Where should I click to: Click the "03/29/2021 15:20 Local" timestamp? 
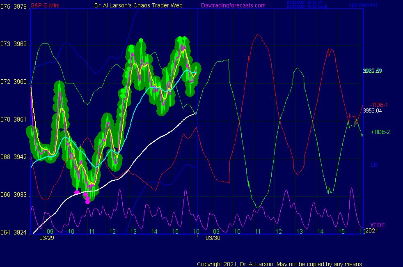[x=307, y=7]
